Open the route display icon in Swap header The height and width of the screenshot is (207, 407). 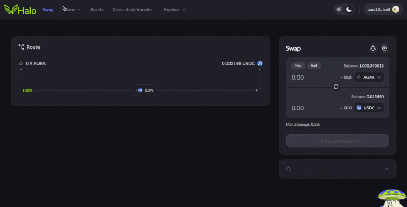coord(373,48)
